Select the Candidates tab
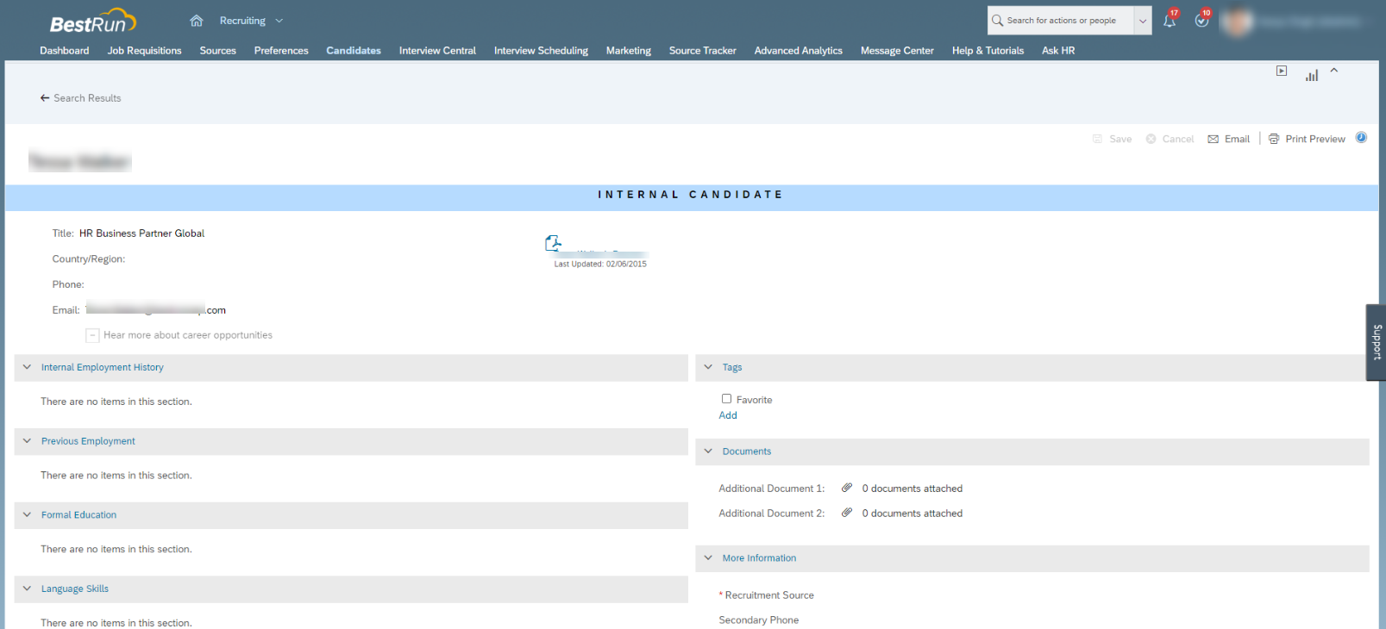 pyautogui.click(x=354, y=51)
